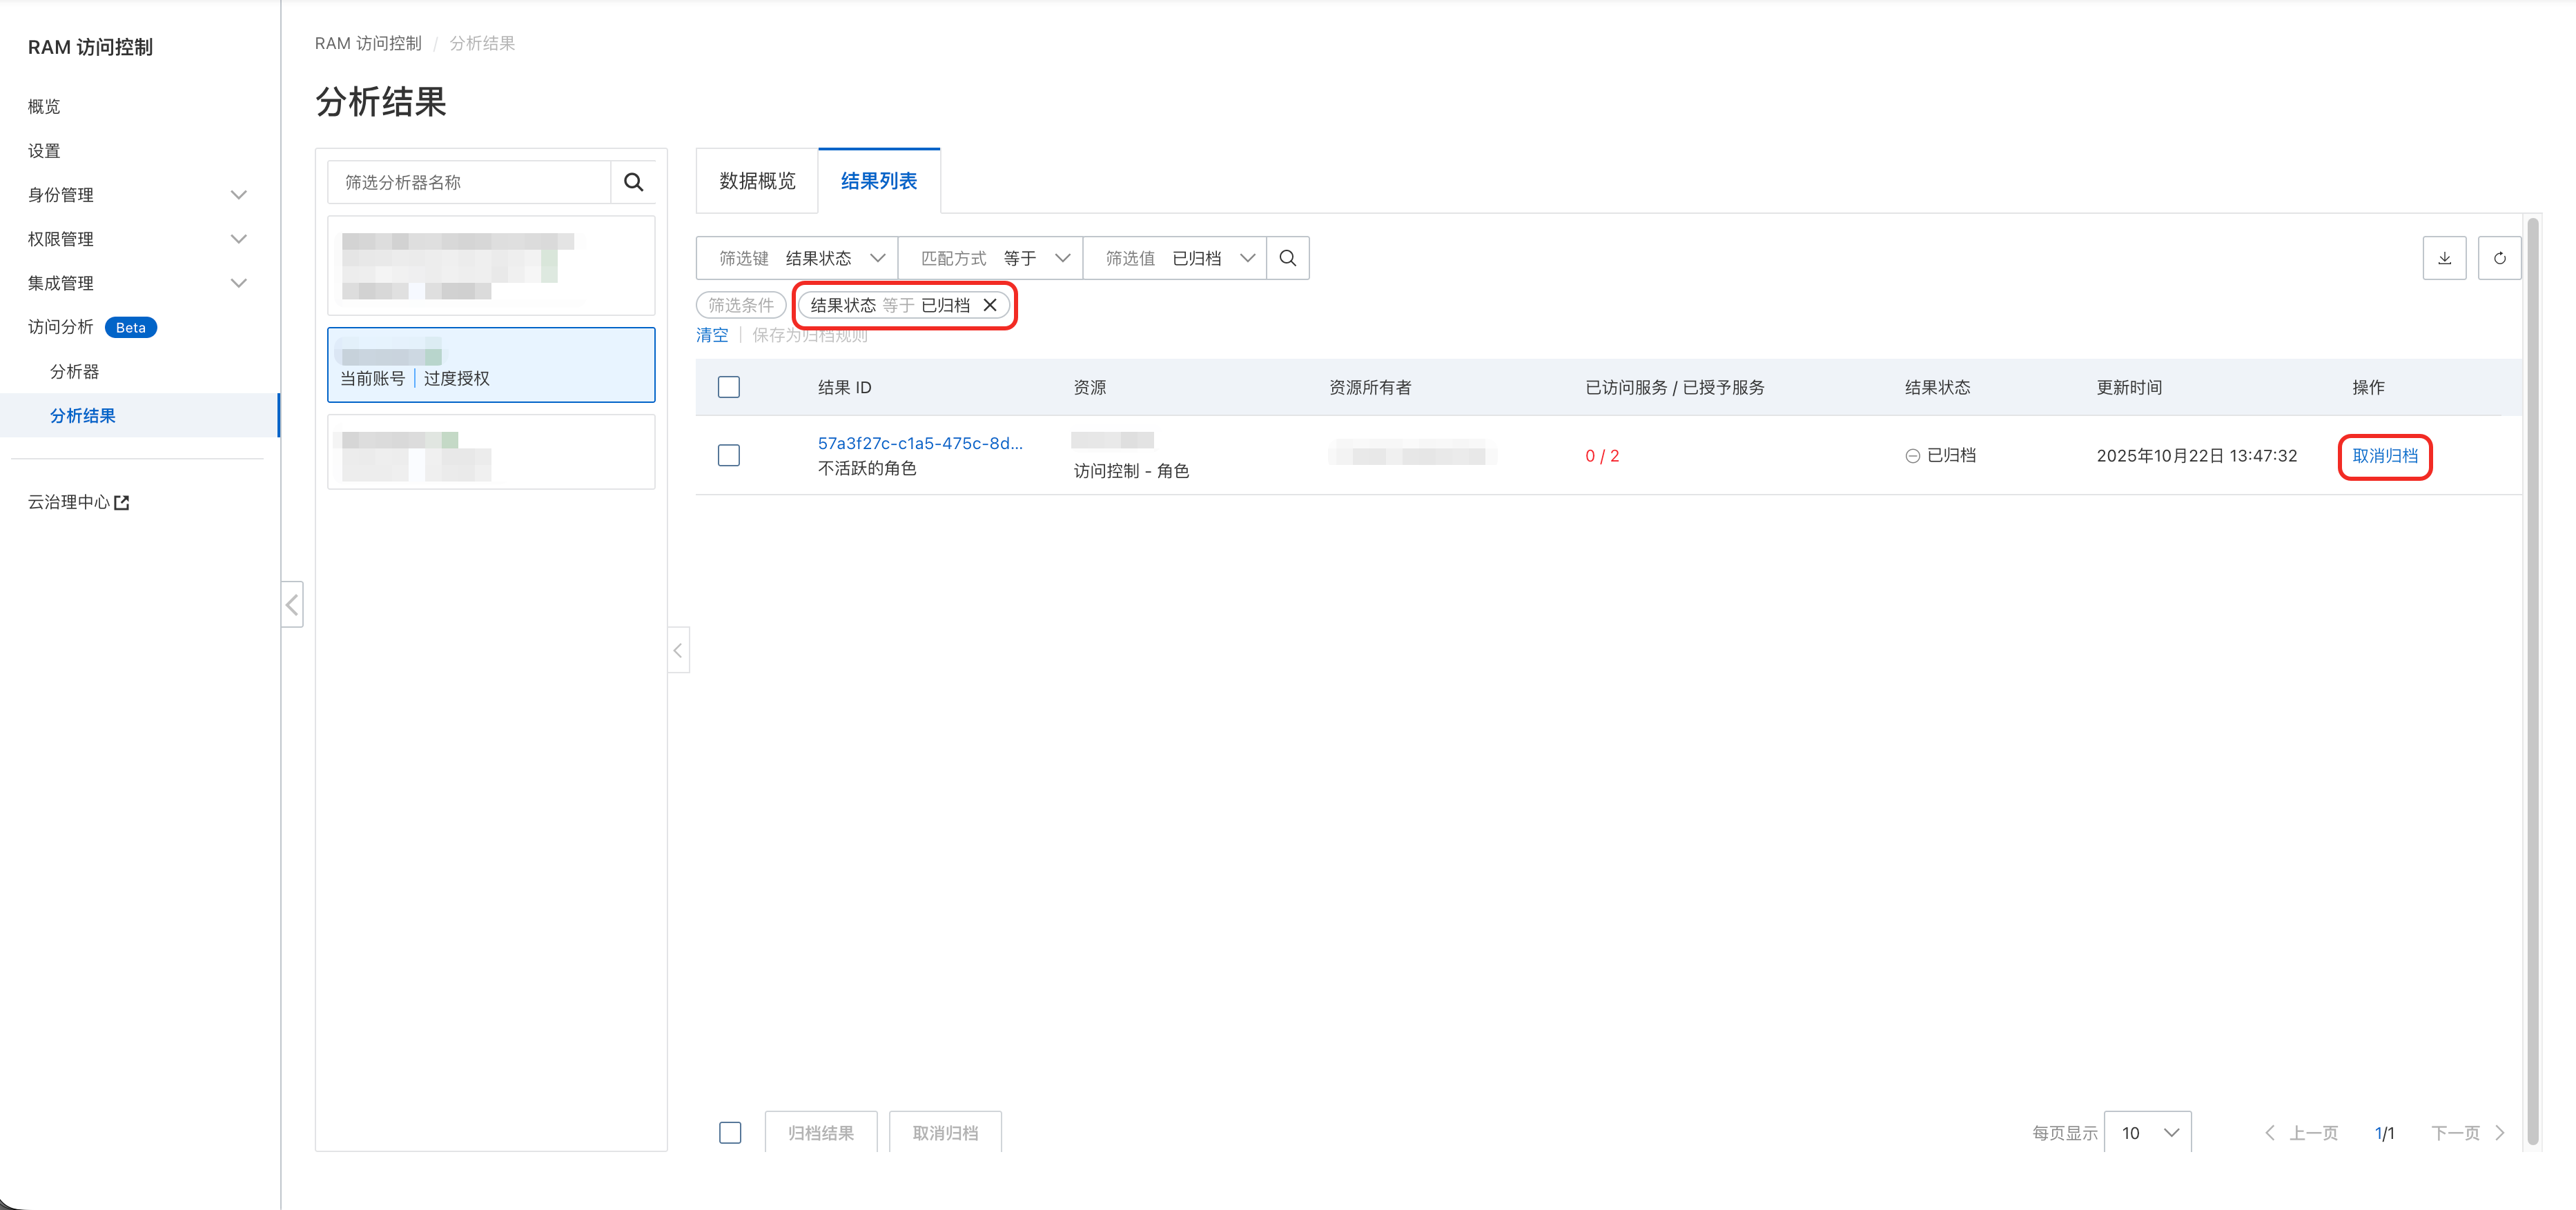Screen dimensions: 2576x1210
Task: Click the filter search magnifier button
Action: coord(1288,258)
